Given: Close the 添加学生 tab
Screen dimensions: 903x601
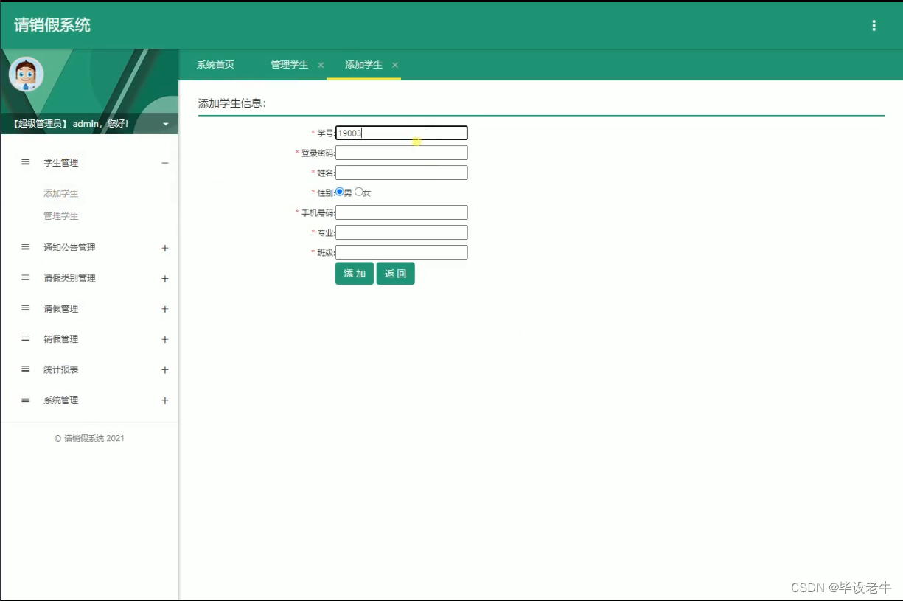Looking at the screenshot, I should (395, 65).
